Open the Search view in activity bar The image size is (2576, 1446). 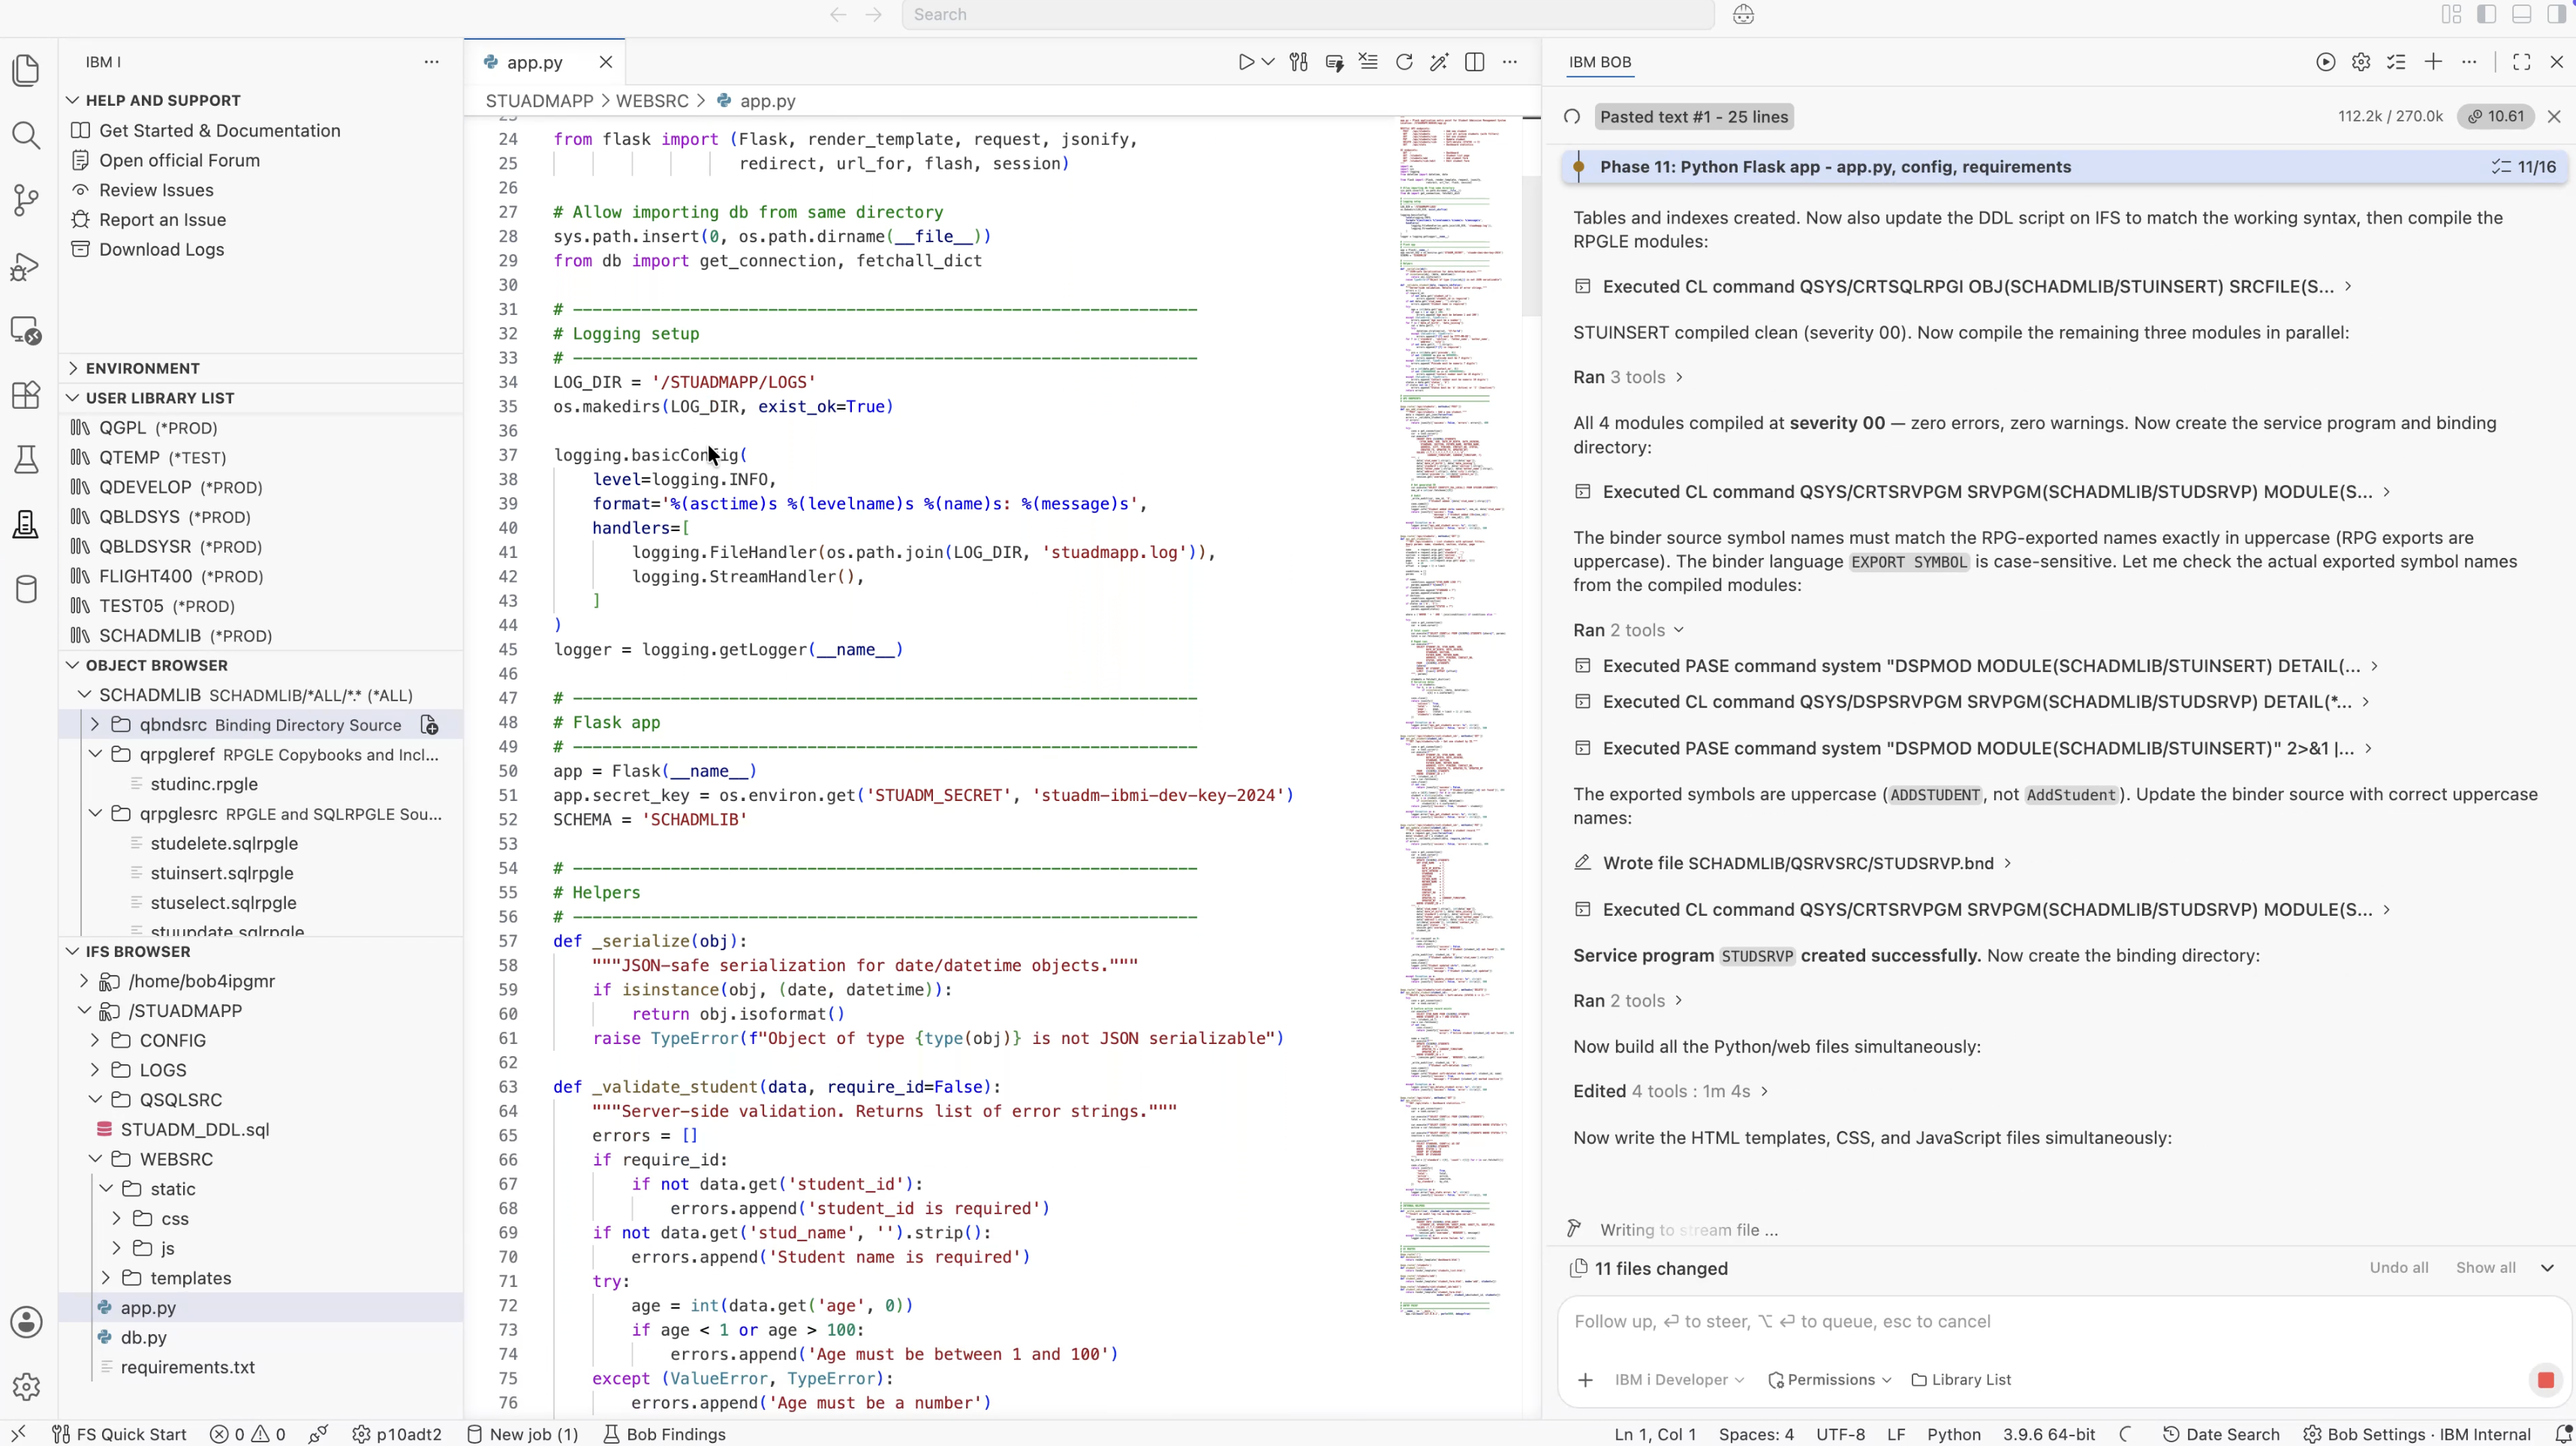coord(27,136)
